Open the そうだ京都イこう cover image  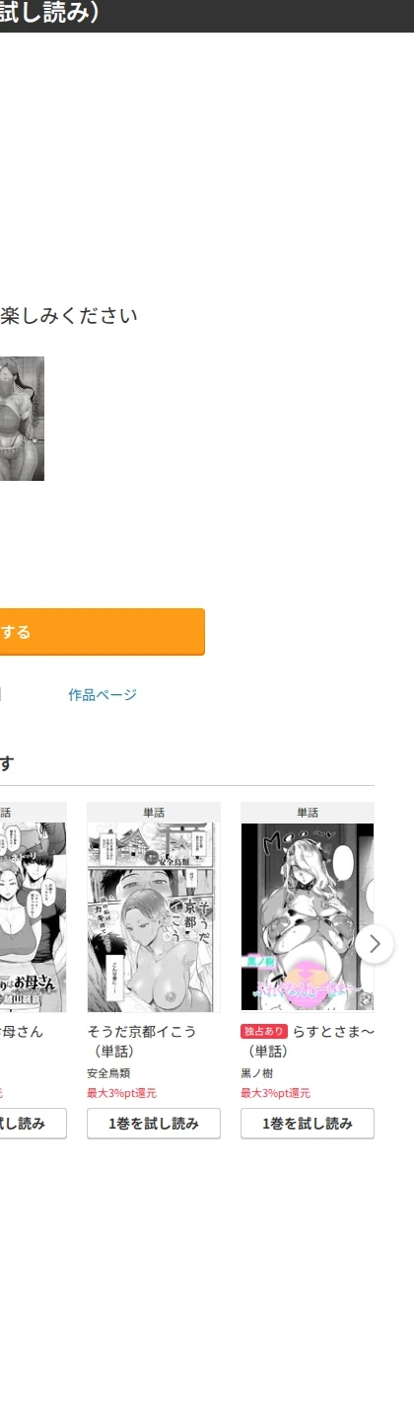tap(154, 917)
